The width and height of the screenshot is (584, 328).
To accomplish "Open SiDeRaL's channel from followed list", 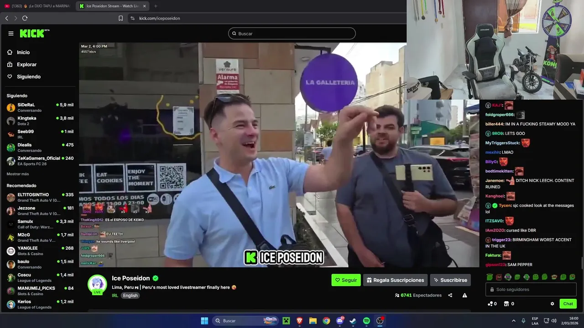I will click(x=40, y=108).
